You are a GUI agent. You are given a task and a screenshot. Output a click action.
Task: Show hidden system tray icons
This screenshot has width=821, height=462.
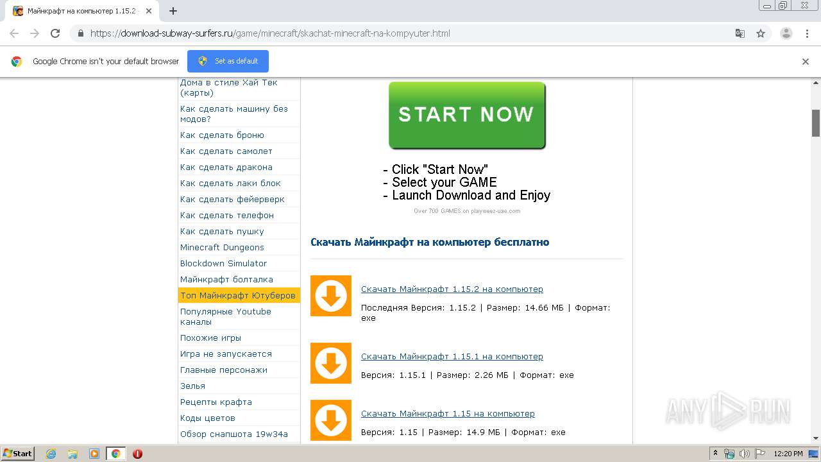pos(716,454)
